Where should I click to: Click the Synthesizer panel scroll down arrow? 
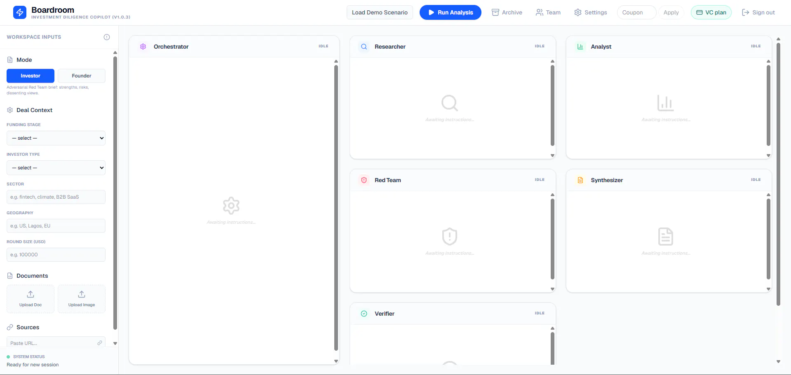coord(768,289)
